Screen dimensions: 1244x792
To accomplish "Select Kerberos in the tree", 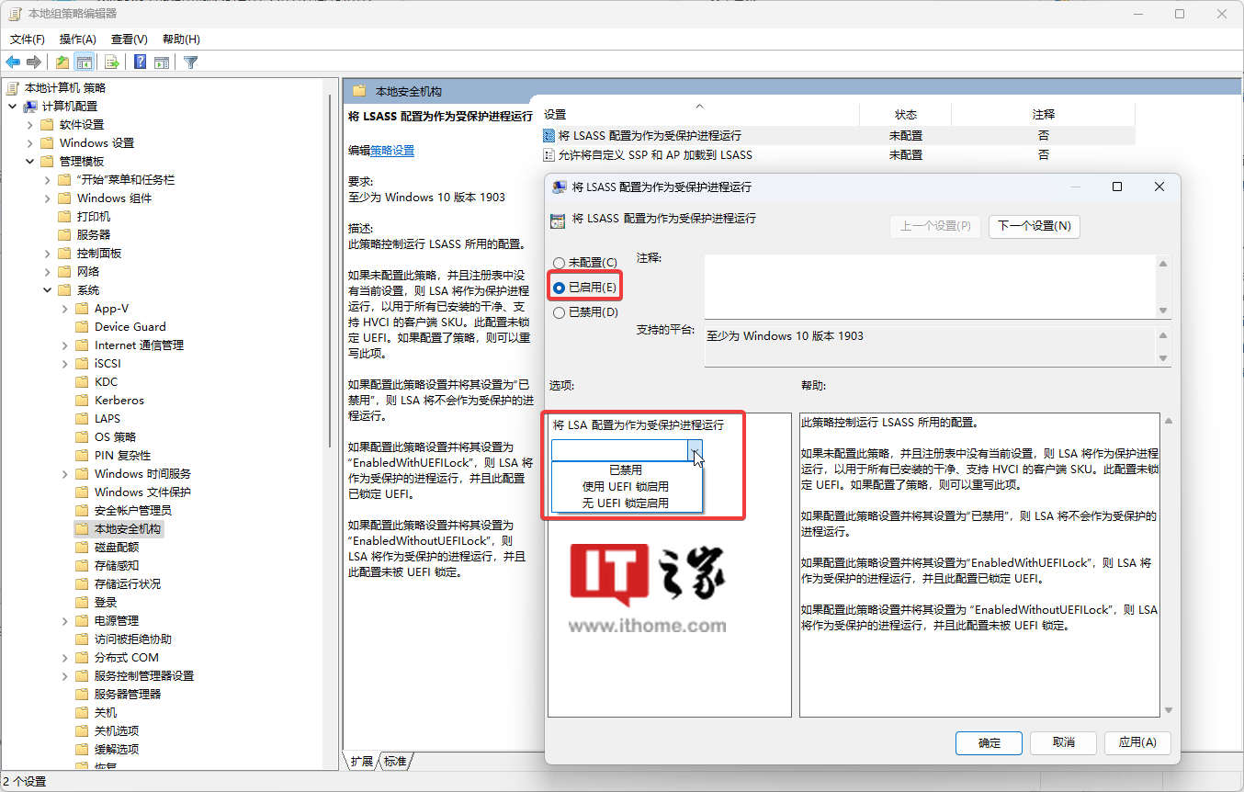I will tap(119, 401).
